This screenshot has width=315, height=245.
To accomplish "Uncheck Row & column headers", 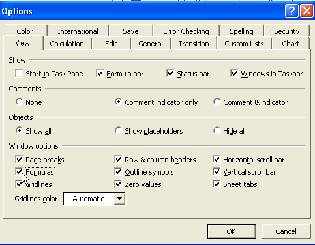I will click(x=118, y=160).
